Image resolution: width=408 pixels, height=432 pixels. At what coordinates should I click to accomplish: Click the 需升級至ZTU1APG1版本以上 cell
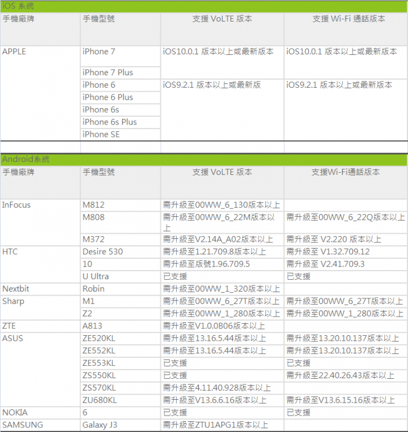coord(222,425)
